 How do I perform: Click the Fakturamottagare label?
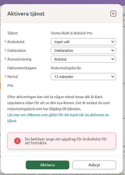tap(22, 68)
